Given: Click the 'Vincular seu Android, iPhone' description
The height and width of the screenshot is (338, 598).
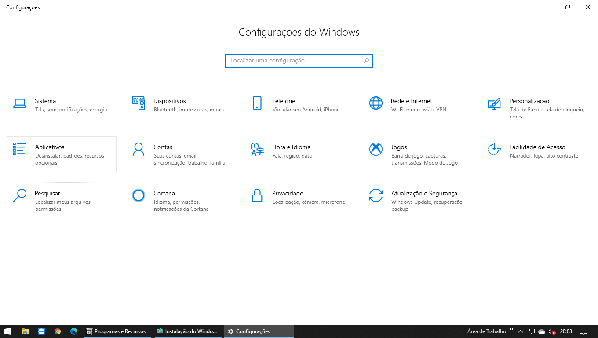Looking at the screenshot, I should (306, 110).
